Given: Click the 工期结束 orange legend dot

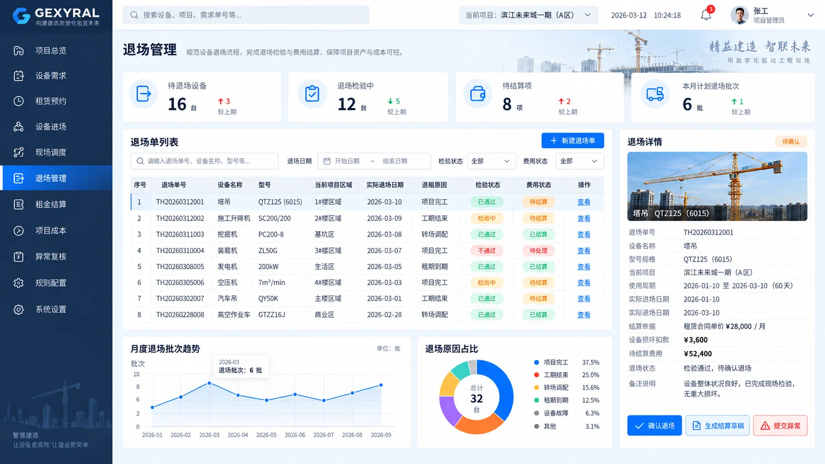Looking at the screenshot, I should (536, 375).
